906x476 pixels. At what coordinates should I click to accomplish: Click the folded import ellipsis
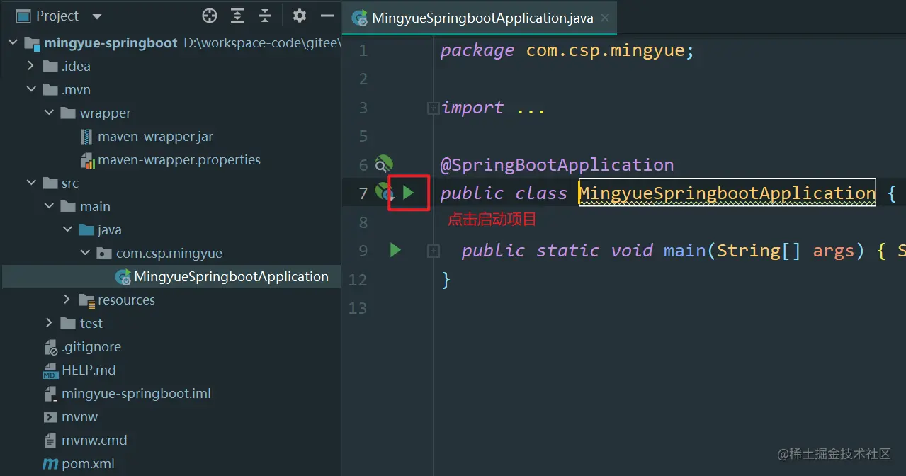[x=530, y=108]
